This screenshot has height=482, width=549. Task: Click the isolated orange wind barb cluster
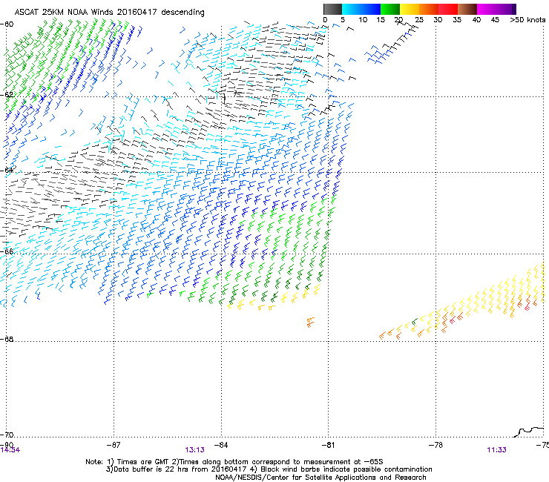pos(310,322)
